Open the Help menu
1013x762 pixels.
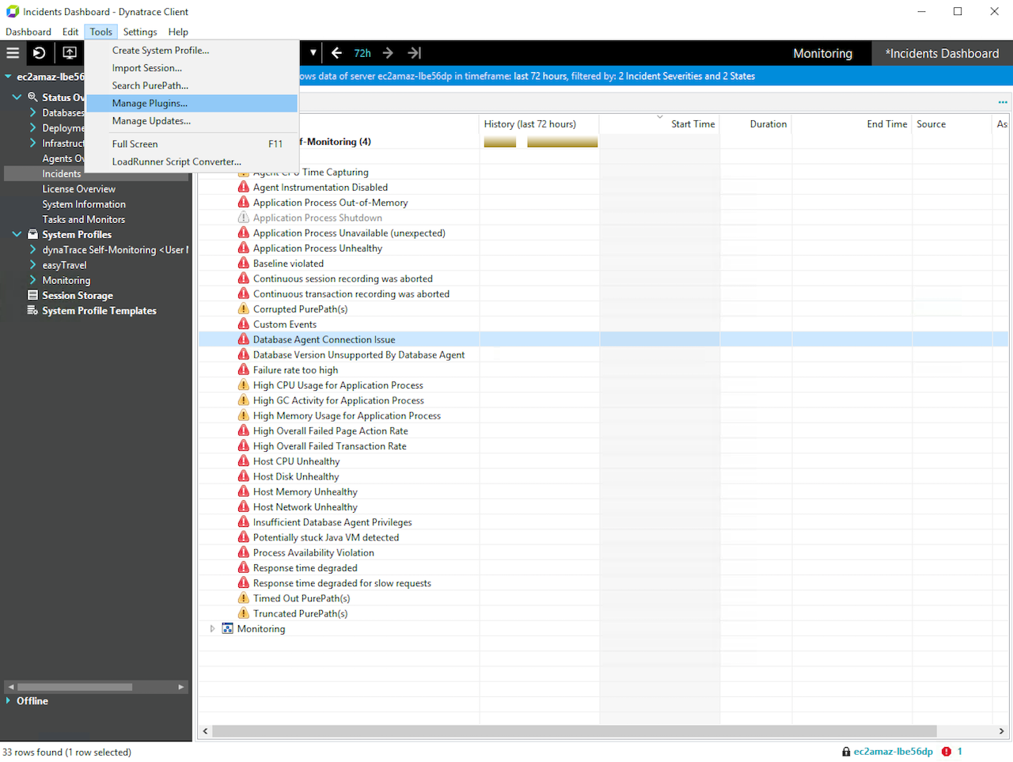178,32
